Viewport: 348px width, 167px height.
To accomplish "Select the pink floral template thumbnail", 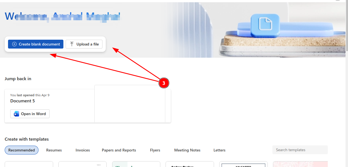I will (300, 164).
